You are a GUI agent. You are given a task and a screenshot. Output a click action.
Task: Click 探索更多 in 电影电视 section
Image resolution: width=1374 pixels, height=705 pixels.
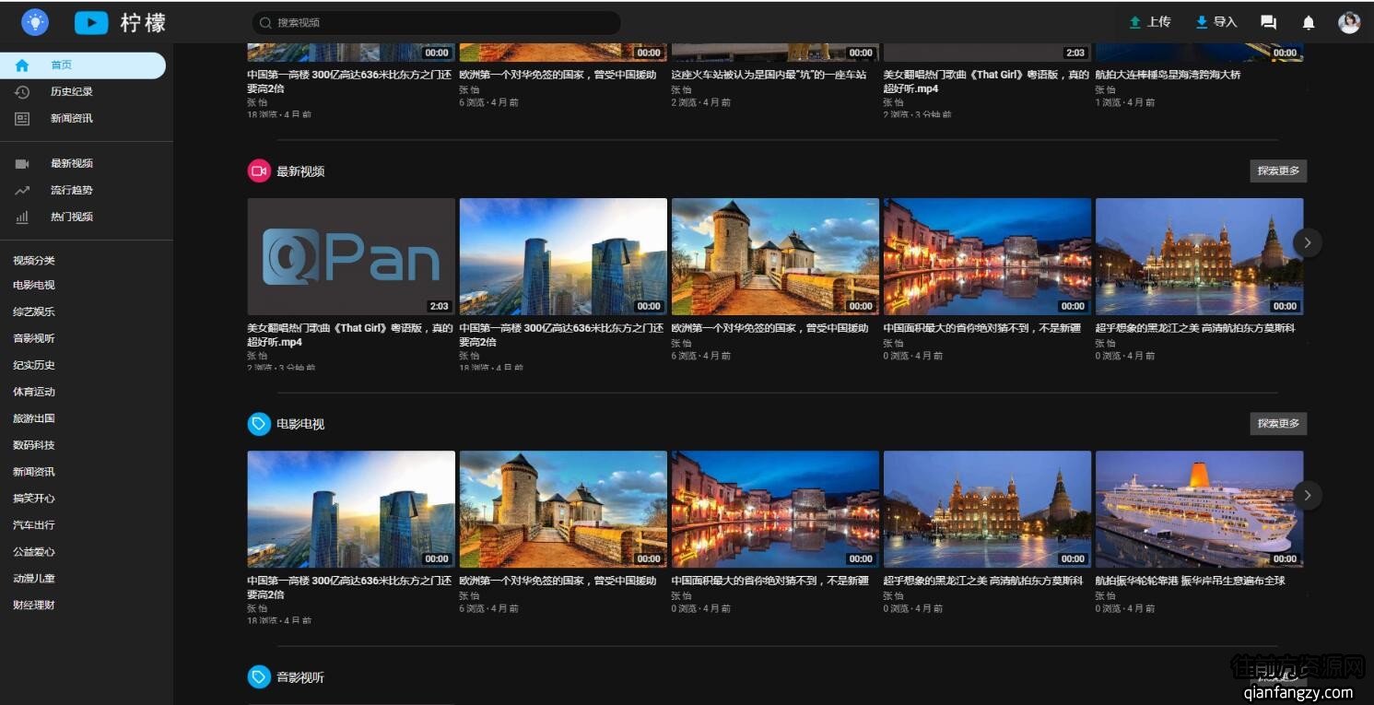[x=1278, y=423]
